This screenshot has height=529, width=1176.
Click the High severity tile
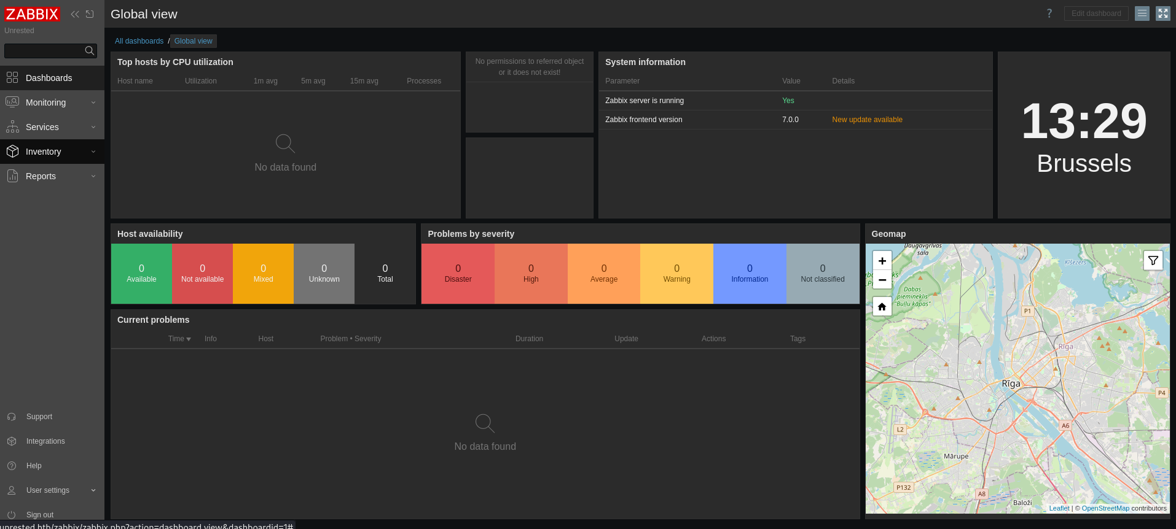tap(531, 274)
